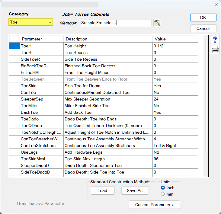Image resolution: width=221 pixels, height=214 pixels.
Task: Open Custom Parameters
Action: click(x=154, y=205)
